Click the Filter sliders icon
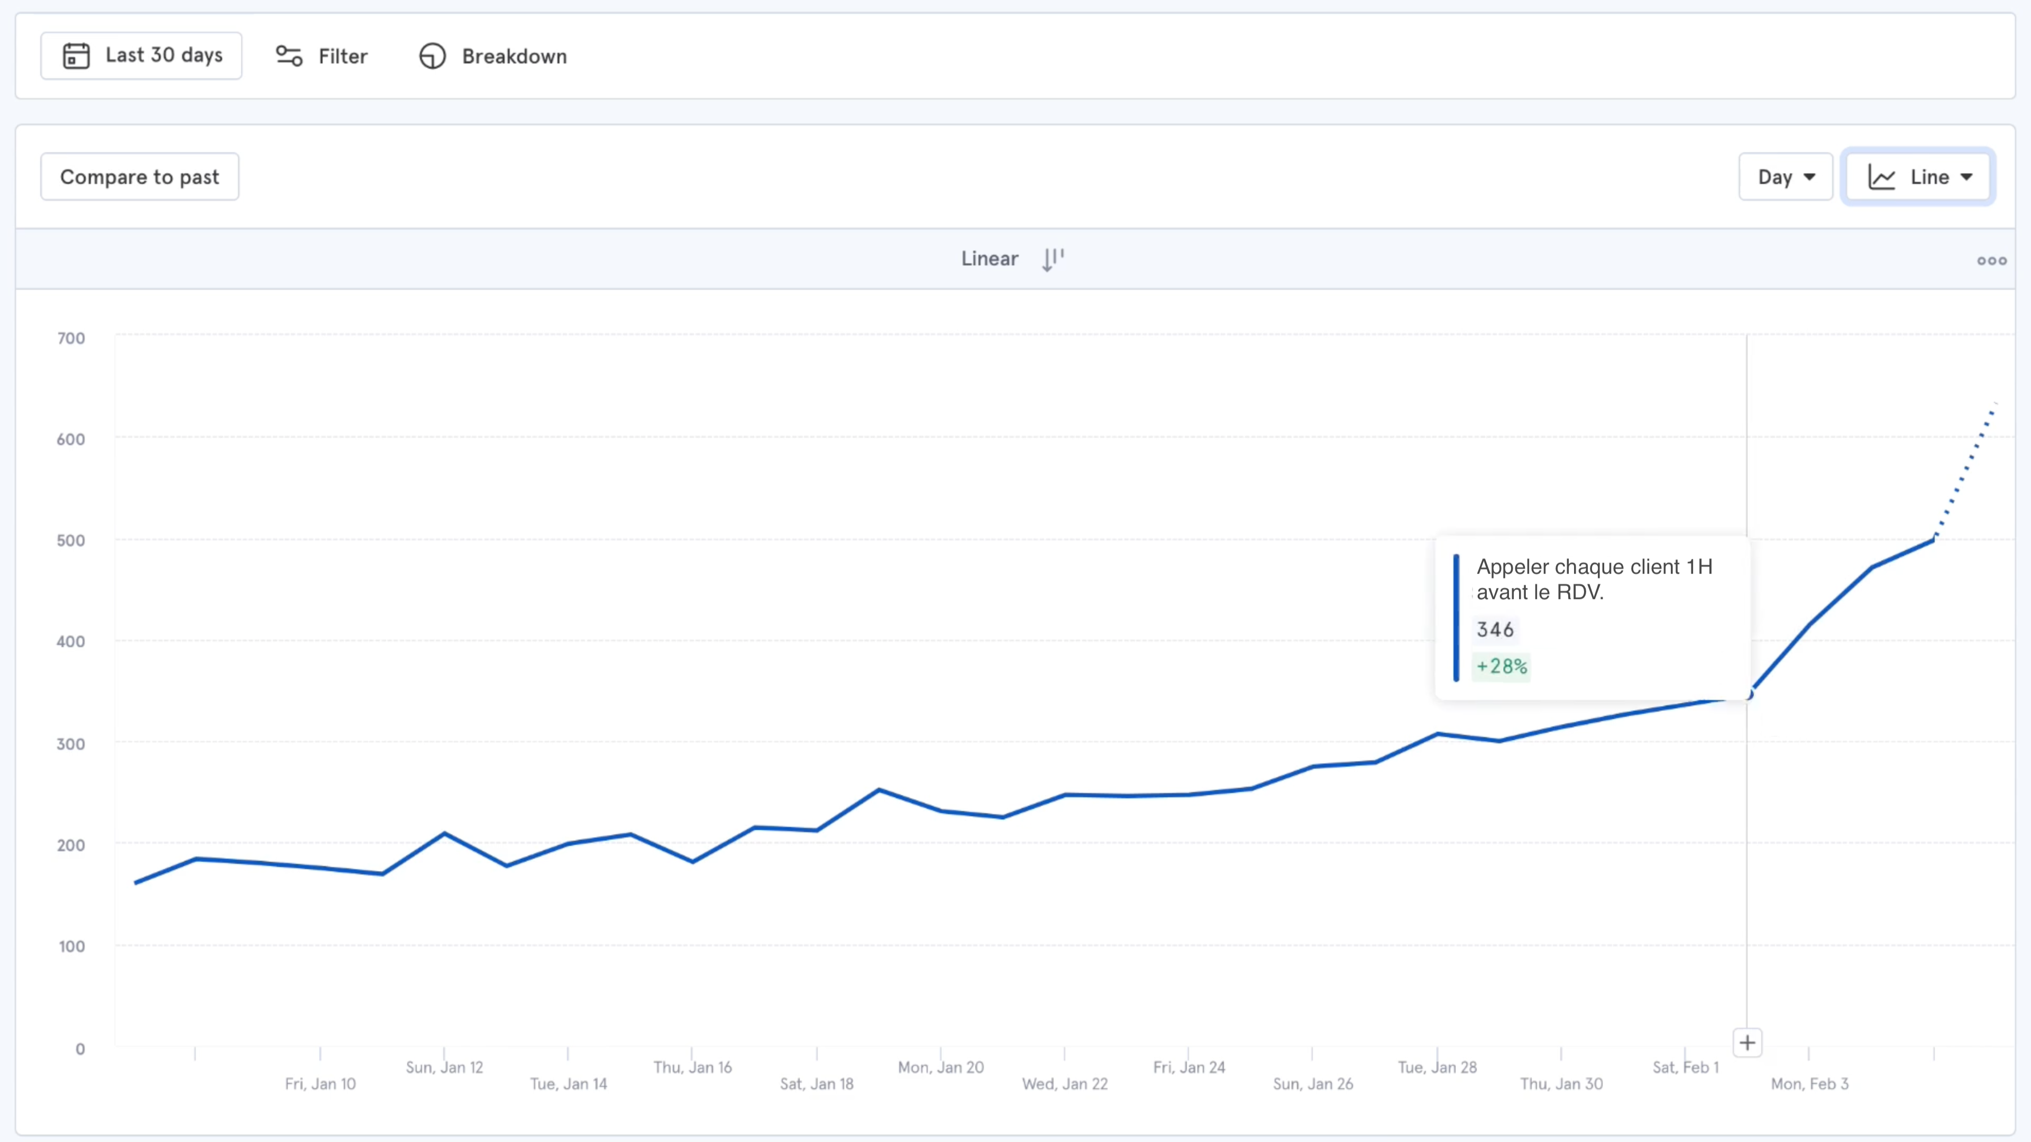This screenshot has width=2031, height=1142. tap(289, 56)
